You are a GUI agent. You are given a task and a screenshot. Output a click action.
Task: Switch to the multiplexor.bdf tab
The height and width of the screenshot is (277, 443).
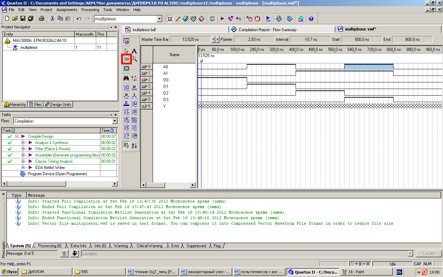[175, 30]
